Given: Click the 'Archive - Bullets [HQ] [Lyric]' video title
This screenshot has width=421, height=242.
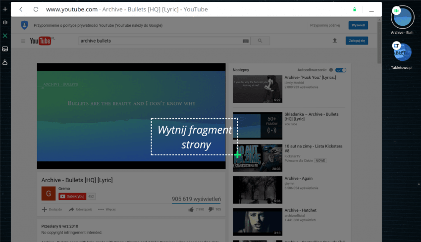Looking at the screenshot, I should click(x=77, y=180).
